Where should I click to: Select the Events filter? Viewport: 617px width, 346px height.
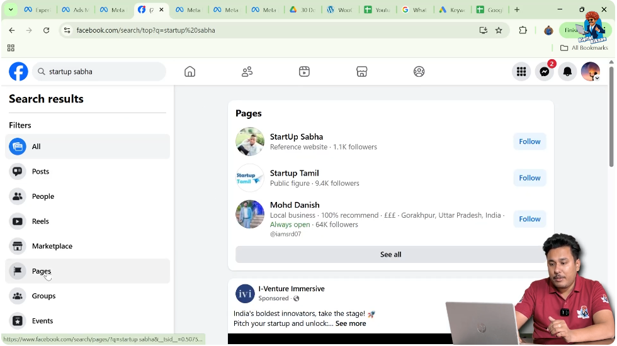coord(88,321)
